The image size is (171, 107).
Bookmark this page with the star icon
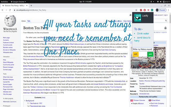[136, 10]
